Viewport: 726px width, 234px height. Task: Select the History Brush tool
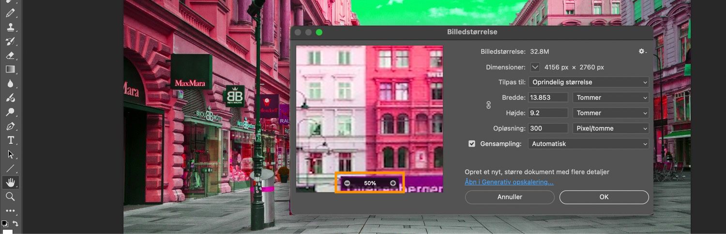click(x=10, y=41)
